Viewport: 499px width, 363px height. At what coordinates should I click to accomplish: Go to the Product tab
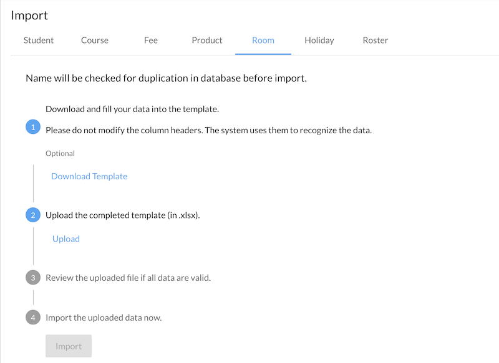207,40
